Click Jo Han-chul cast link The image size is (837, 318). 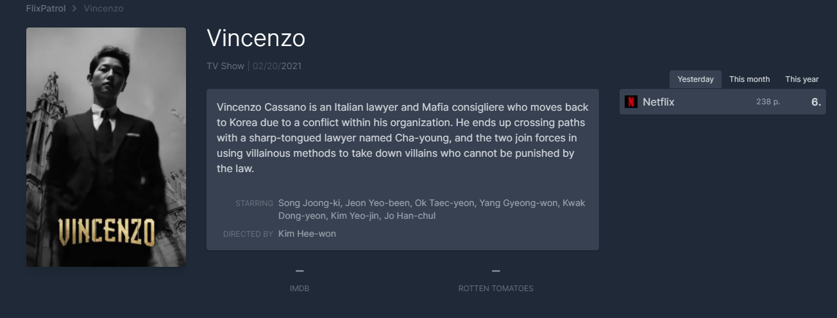coord(410,216)
